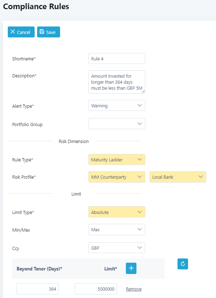The width and height of the screenshot is (216, 298).
Task: Expand the Min/Max dropdown
Action: (117, 230)
